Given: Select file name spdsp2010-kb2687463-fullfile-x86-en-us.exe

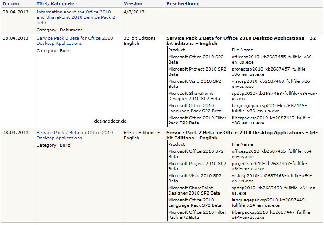Looking at the screenshot, I should point(274,96).
